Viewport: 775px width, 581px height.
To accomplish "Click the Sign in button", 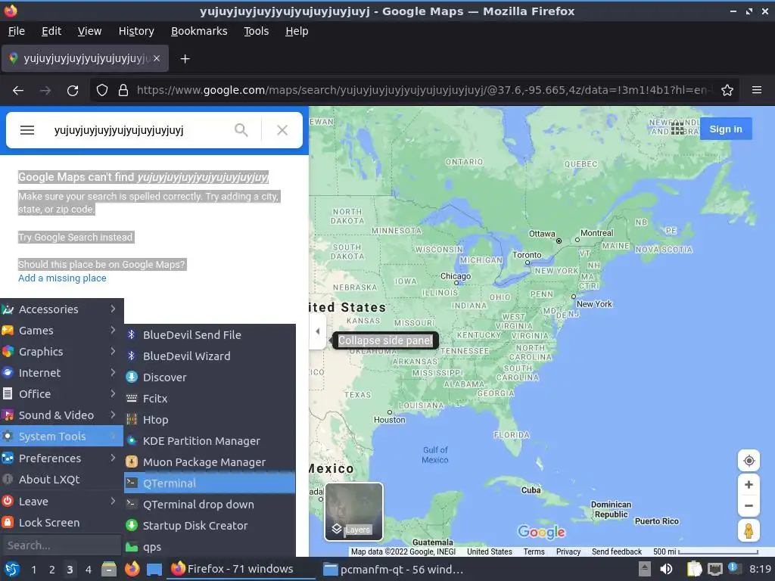I will coord(726,129).
